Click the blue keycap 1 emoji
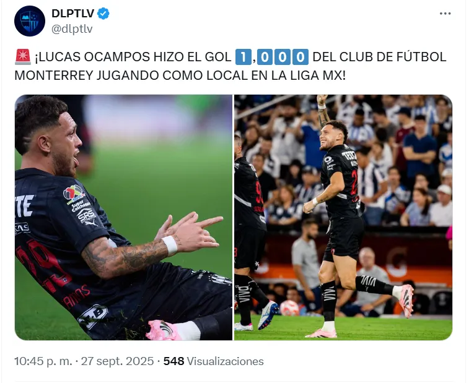 click(x=244, y=57)
